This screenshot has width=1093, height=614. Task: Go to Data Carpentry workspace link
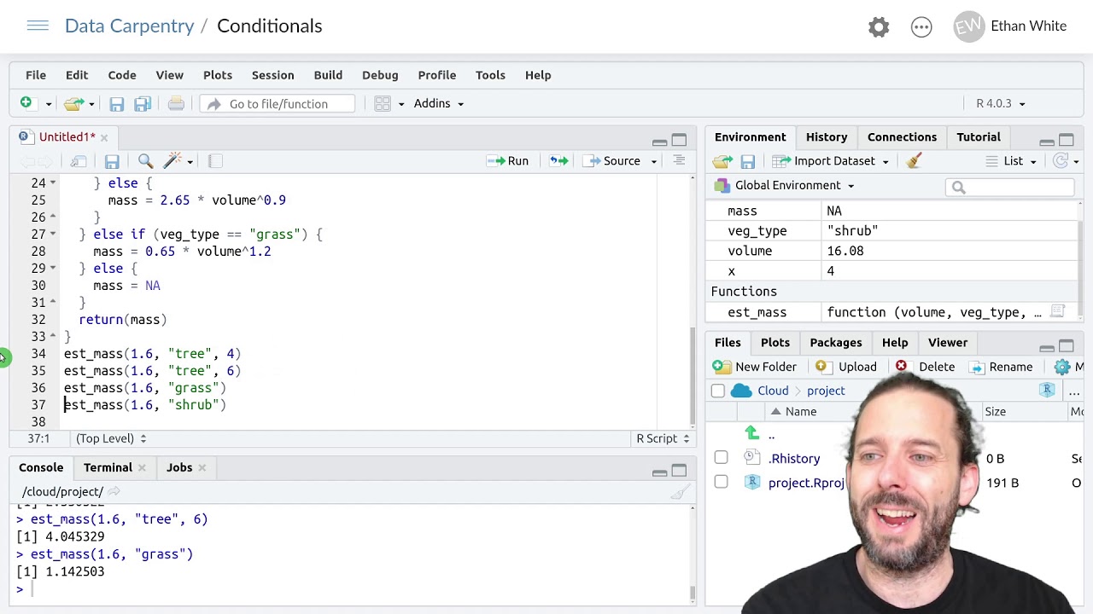[130, 26]
